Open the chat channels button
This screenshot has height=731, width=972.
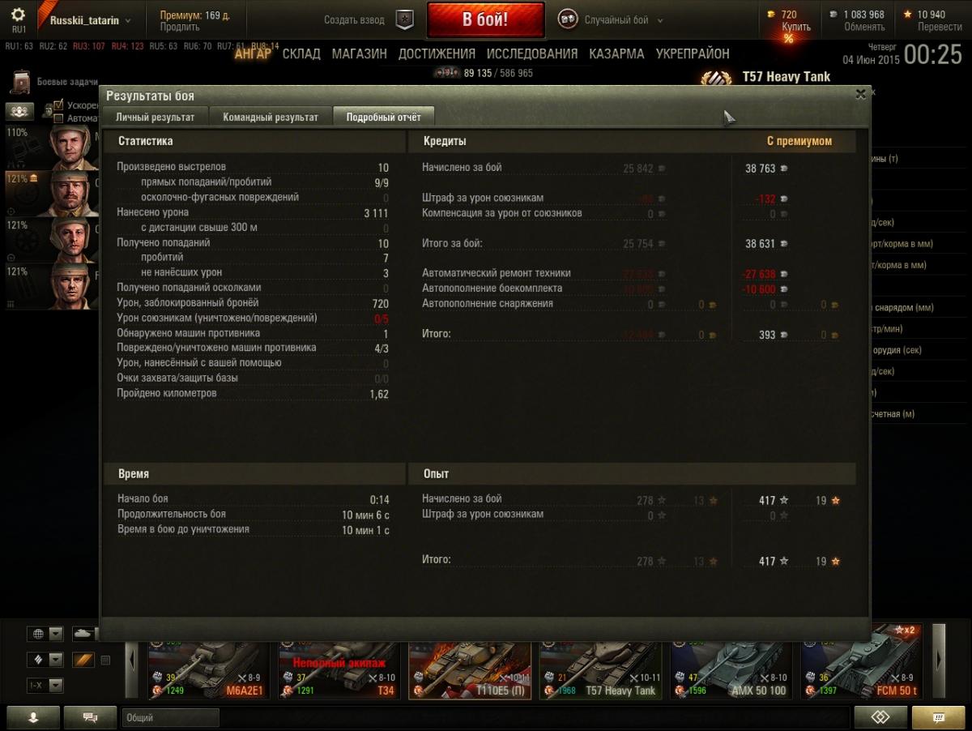[90, 717]
